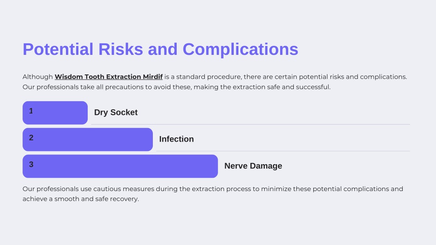Image resolution: width=436 pixels, height=245 pixels.
Task: Click the Dry Socket label
Action: 116,112
